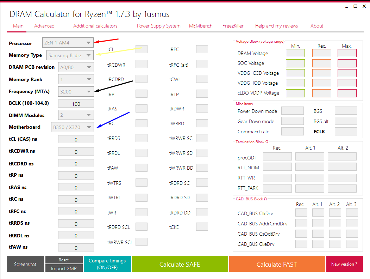Click the Rec. SOC Voltage box
The width and height of the screenshot is (370, 279).
pyautogui.click(x=322, y=63)
